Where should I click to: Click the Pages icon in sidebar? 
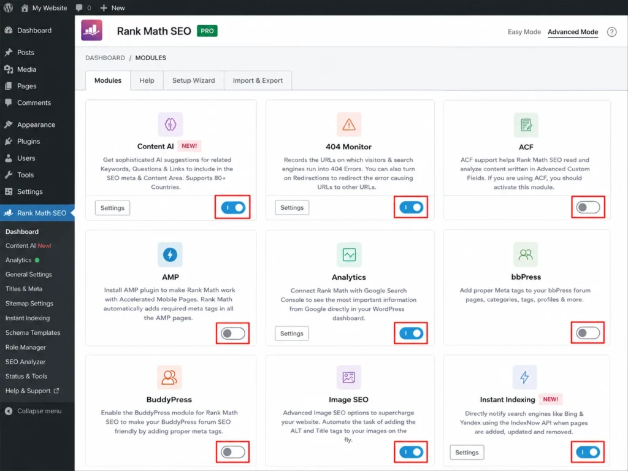click(9, 86)
